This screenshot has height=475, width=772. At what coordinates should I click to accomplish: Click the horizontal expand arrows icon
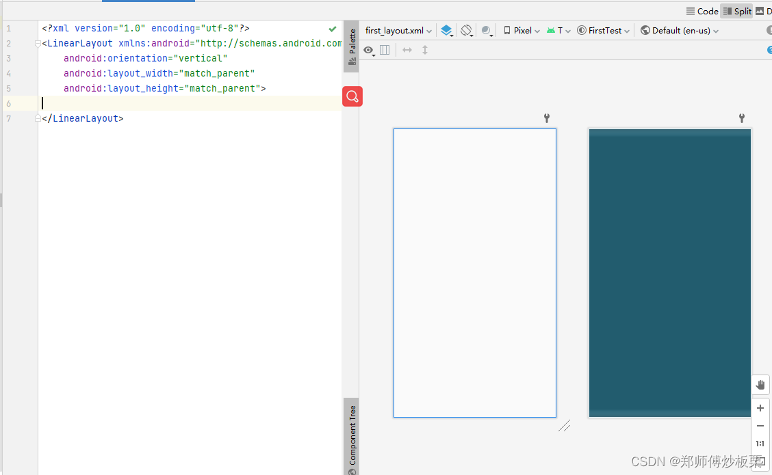pyautogui.click(x=407, y=50)
